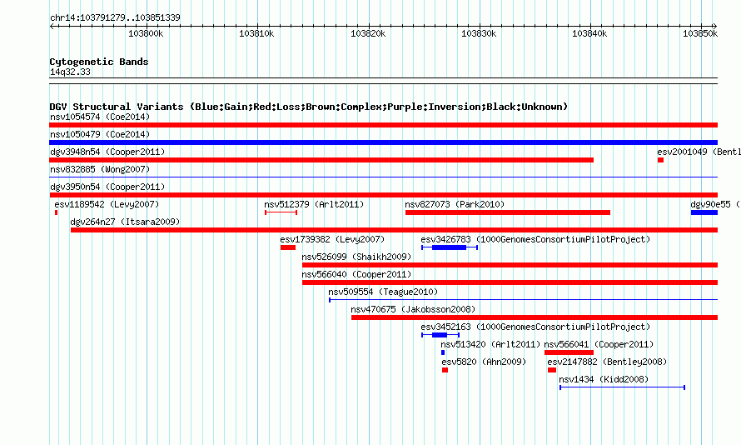This screenshot has width=741, height=445.
Task: Open the esv5820 (Ahn2009) label link
Action: click(484, 362)
